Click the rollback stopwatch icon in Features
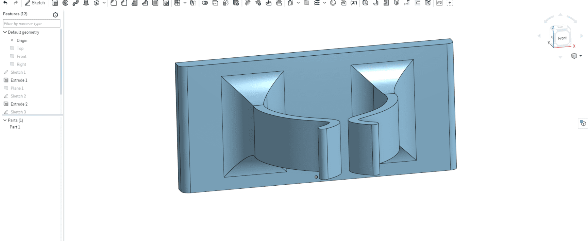This screenshot has width=588, height=241. tap(55, 15)
